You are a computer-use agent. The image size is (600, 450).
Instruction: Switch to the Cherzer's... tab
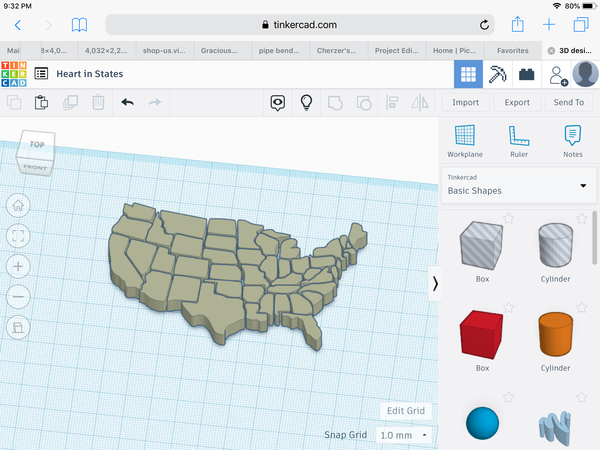[339, 51]
